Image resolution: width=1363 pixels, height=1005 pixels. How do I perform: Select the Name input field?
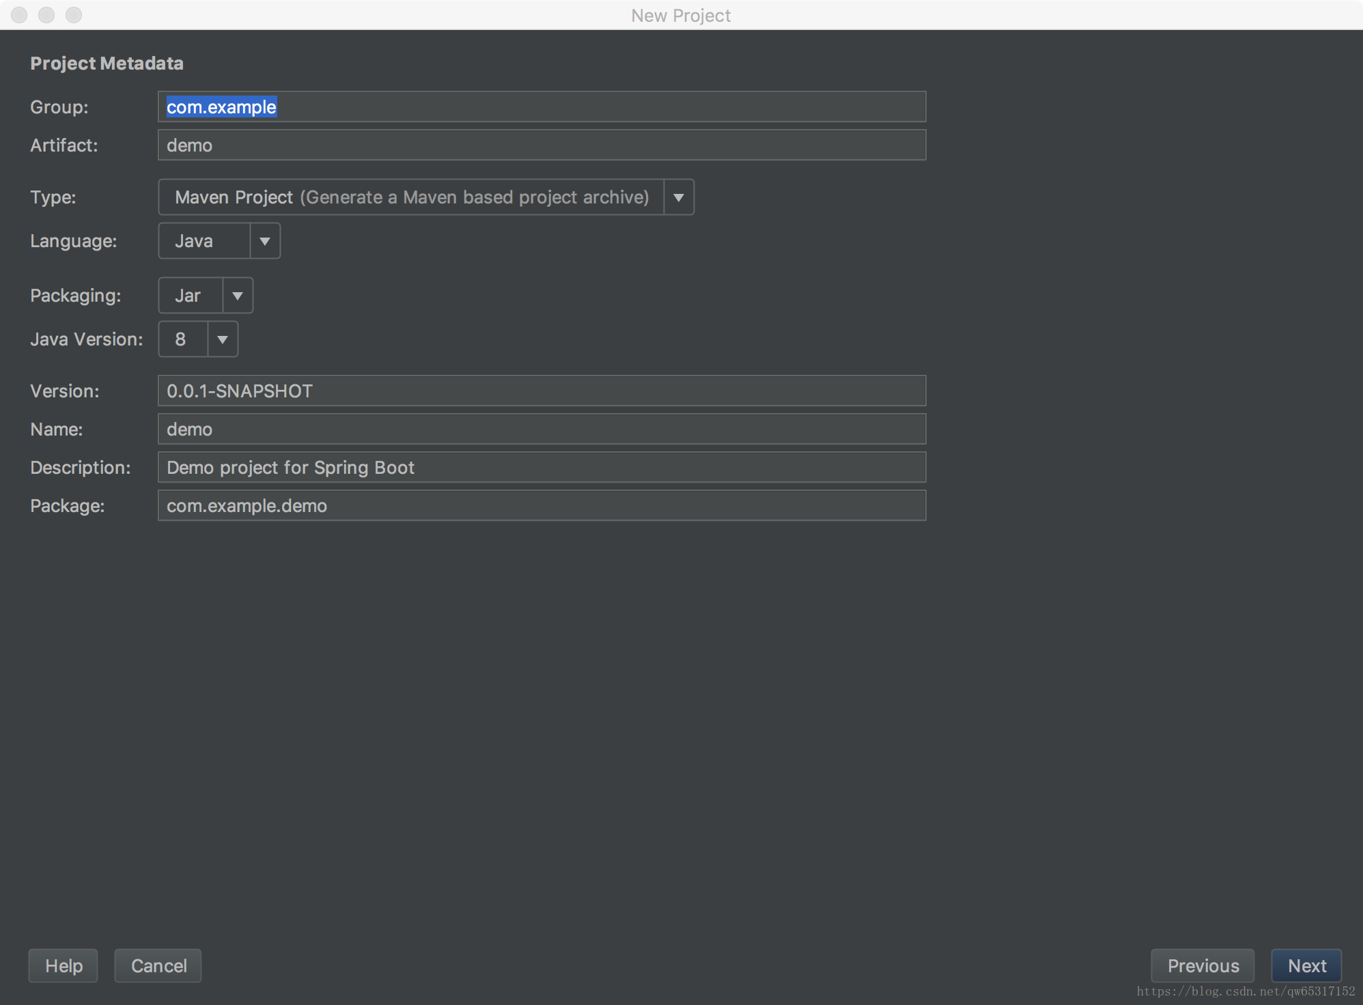pyautogui.click(x=541, y=429)
